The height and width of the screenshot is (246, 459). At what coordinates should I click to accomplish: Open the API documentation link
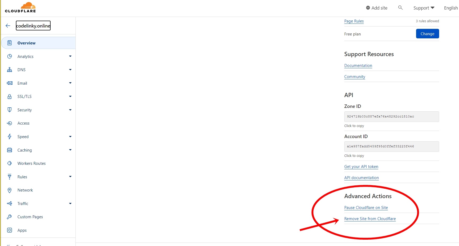362,178
